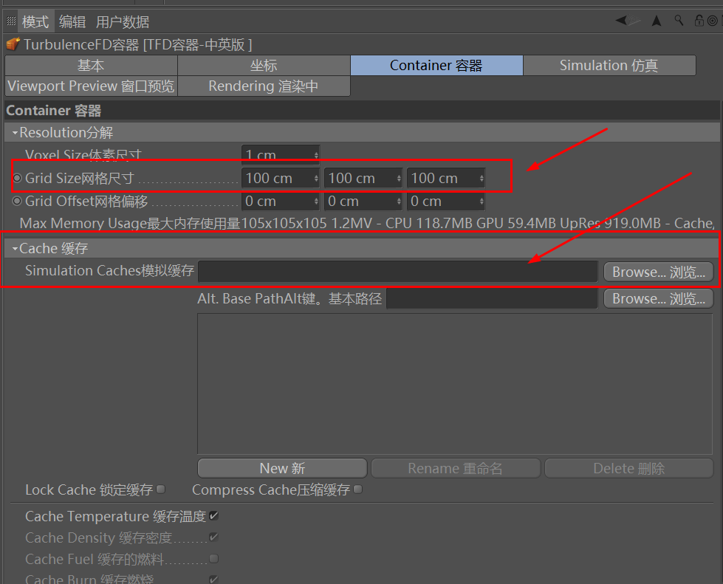Click the Rename 重命名 button
This screenshot has width=723, height=584.
[456, 468]
